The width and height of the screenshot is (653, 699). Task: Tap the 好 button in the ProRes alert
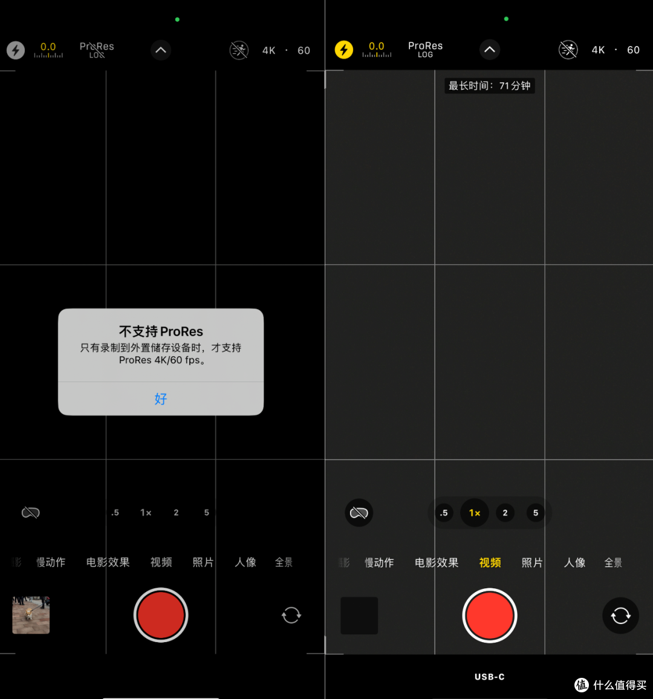pyautogui.click(x=160, y=398)
